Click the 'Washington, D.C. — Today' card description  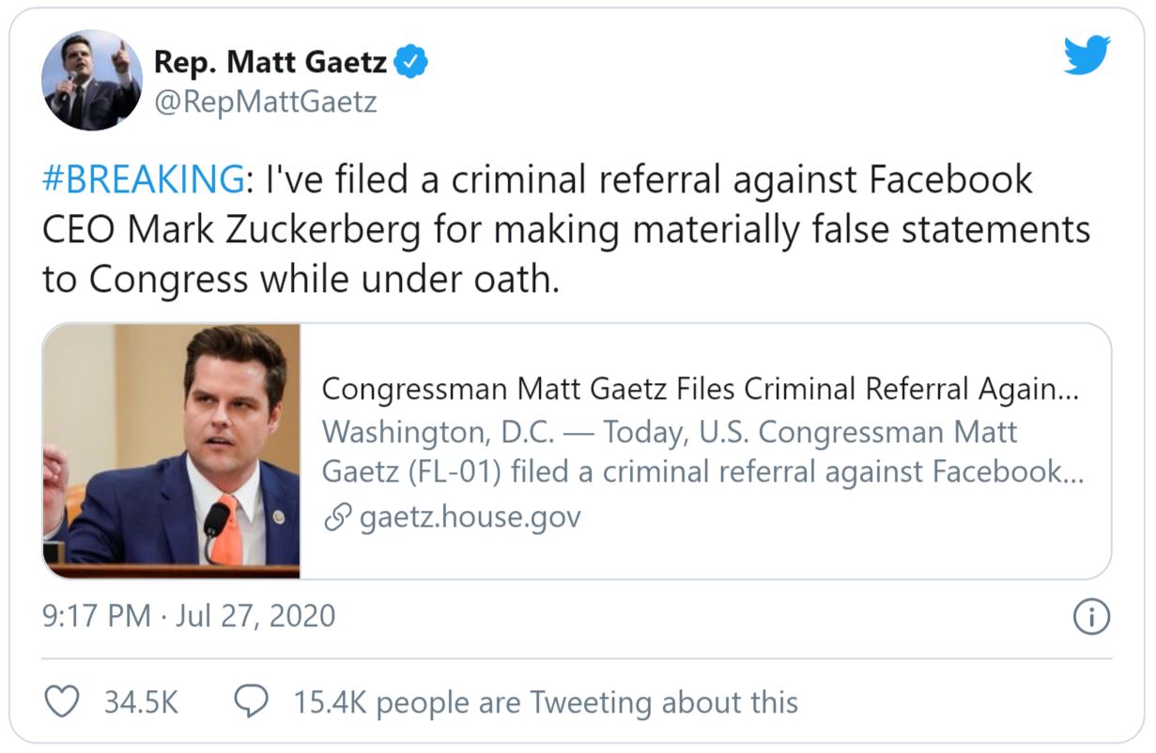click(703, 453)
